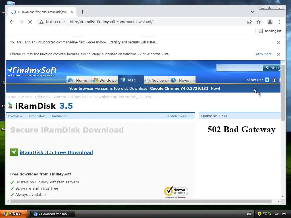
Task: Click in the site search field
Action: click(239, 68)
